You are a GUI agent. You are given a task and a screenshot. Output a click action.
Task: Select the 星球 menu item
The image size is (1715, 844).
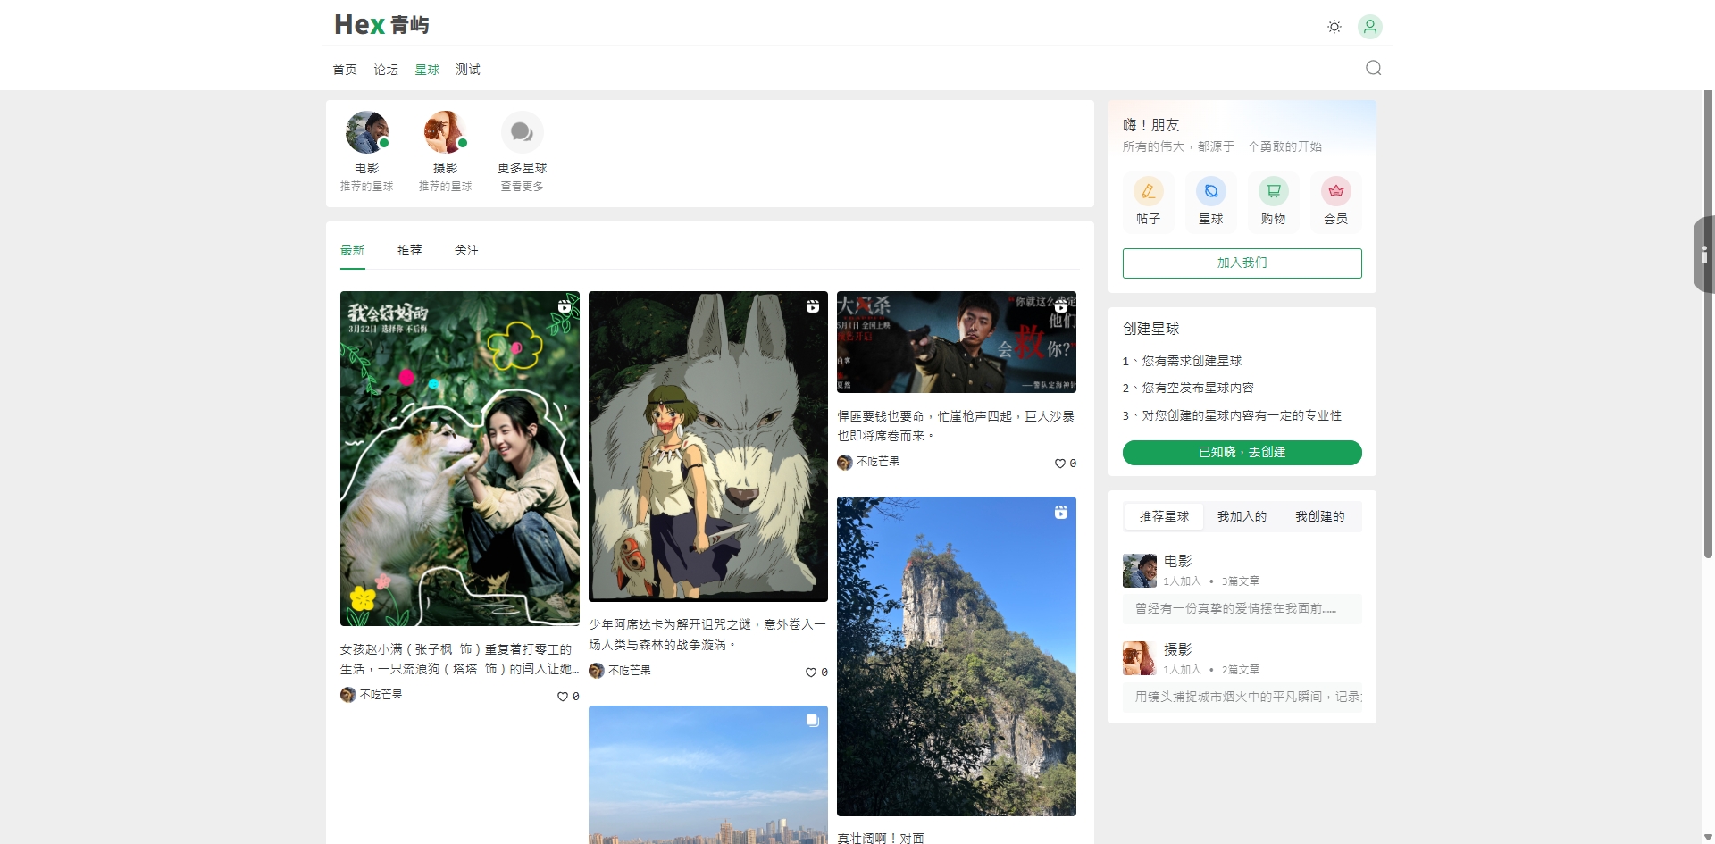[x=427, y=70]
